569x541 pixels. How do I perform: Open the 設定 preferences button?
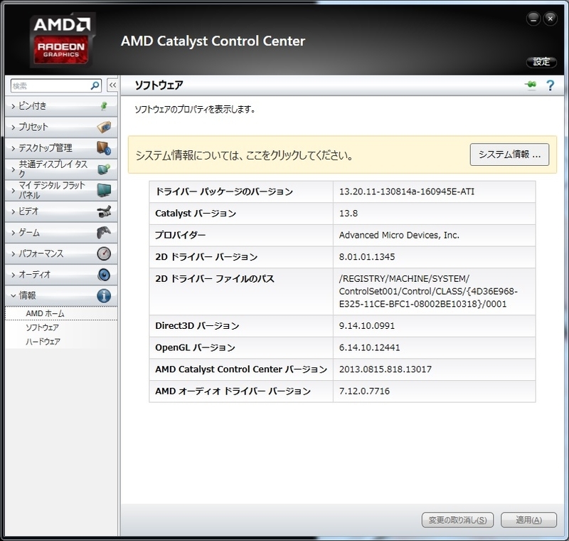(541, 62)
